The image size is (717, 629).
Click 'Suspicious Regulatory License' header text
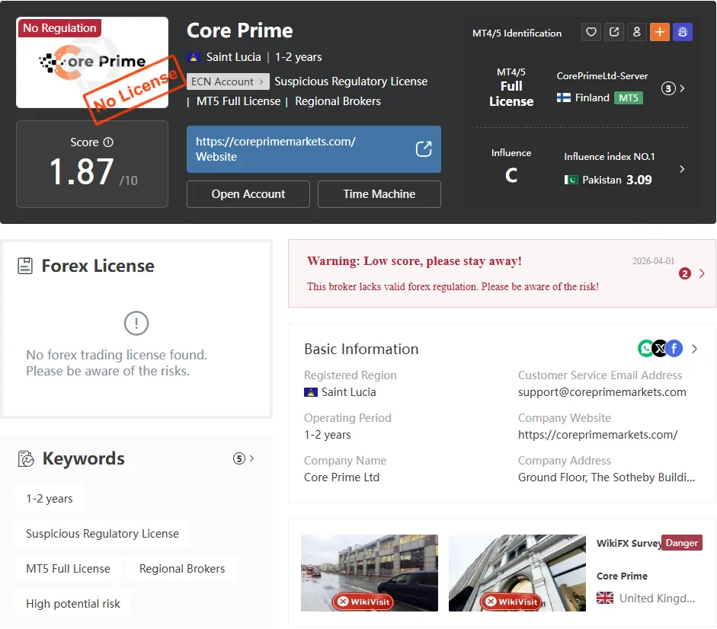(350, 81)
